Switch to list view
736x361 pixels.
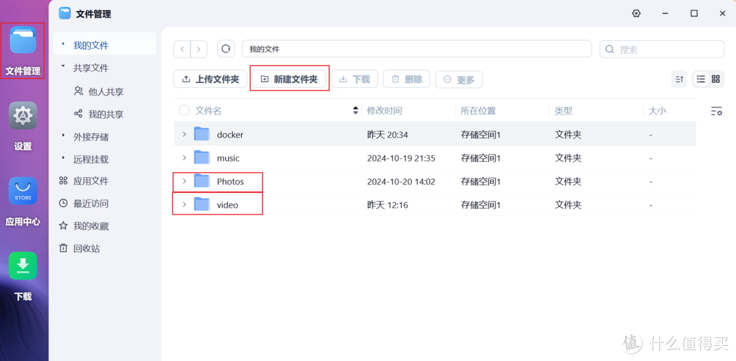click(x=701, y=79)
